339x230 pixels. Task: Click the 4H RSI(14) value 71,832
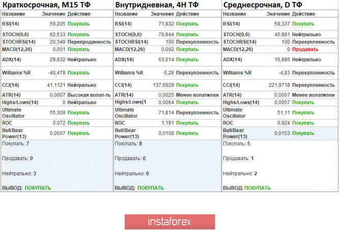click(x=166, y=24)
